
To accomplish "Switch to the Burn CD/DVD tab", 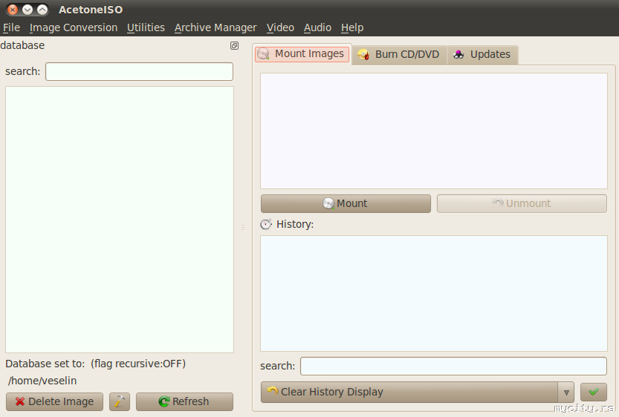I will pyautogui.click(x=400, y=54).
